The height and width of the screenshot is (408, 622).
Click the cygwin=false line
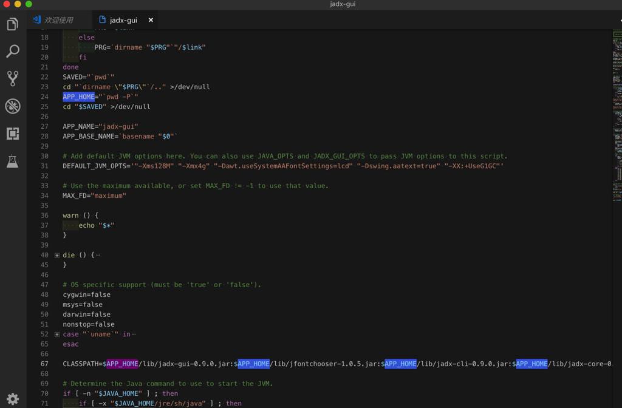coord(86,294)
